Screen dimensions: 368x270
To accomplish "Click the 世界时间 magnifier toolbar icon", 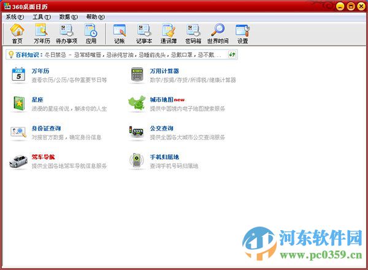I will pos(218,34).
